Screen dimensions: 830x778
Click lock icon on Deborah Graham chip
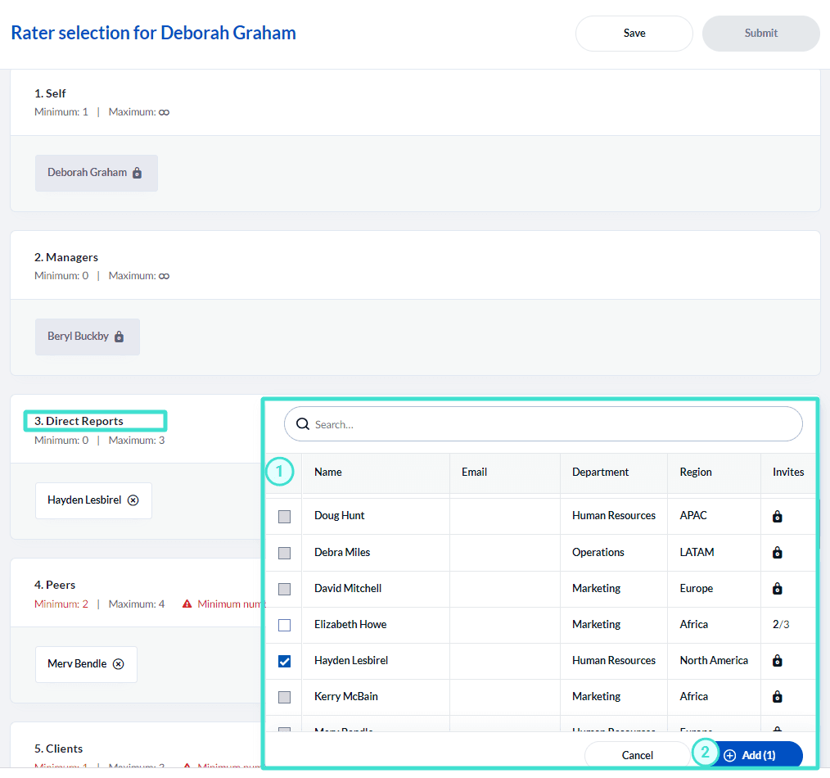pos(137,173)
